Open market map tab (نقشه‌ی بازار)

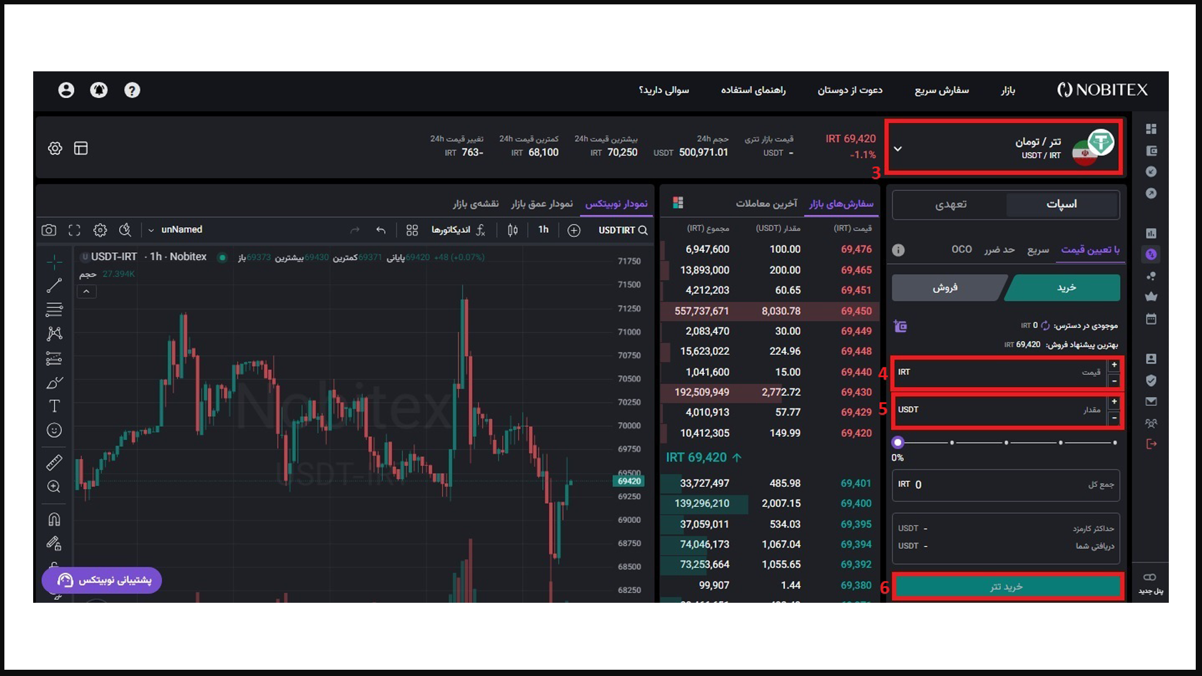[476, 204]
